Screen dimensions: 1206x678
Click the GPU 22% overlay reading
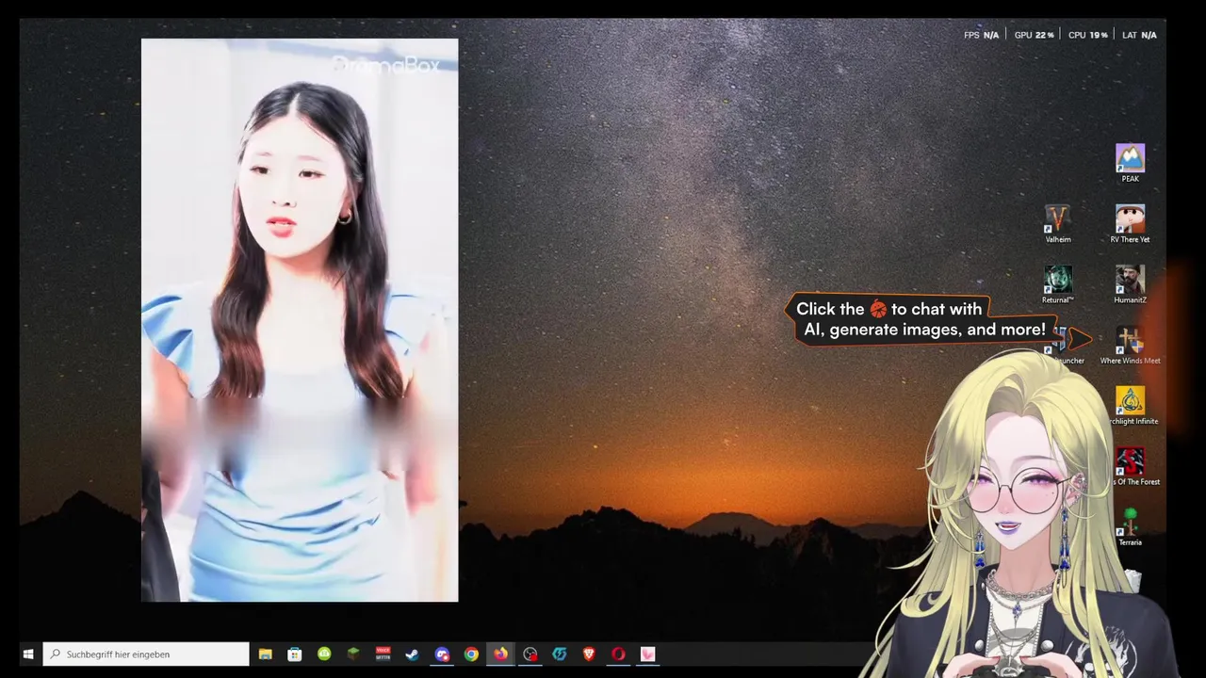coord(1034,35)
